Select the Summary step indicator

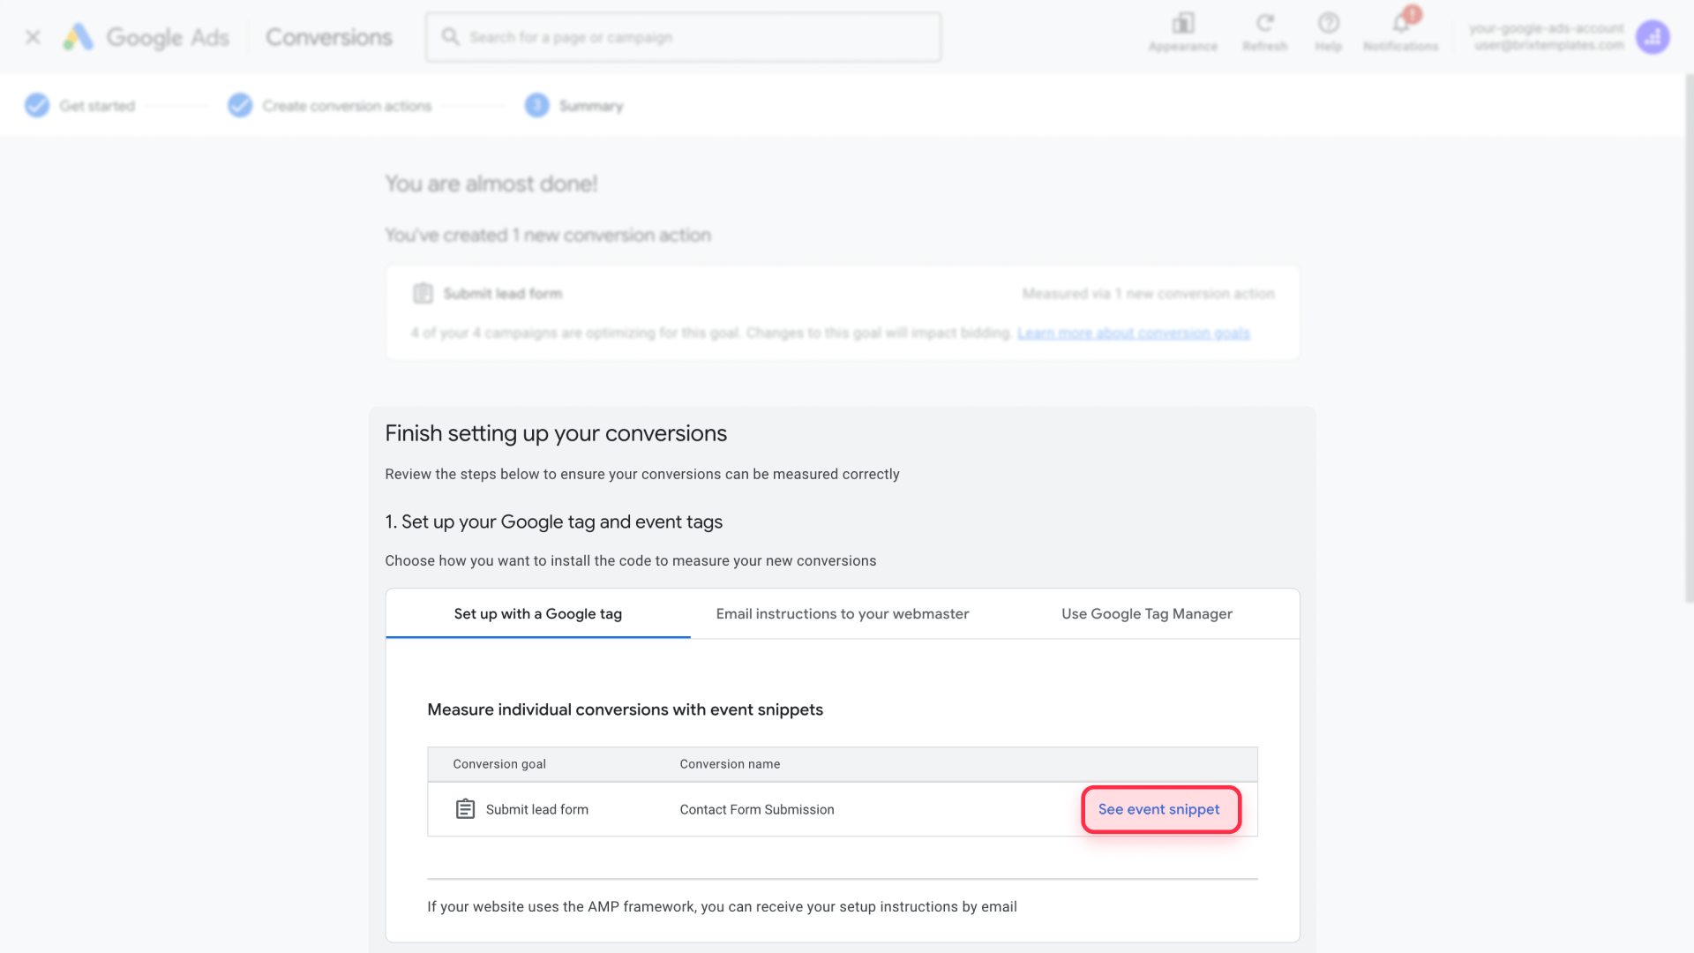coord(536,105)
